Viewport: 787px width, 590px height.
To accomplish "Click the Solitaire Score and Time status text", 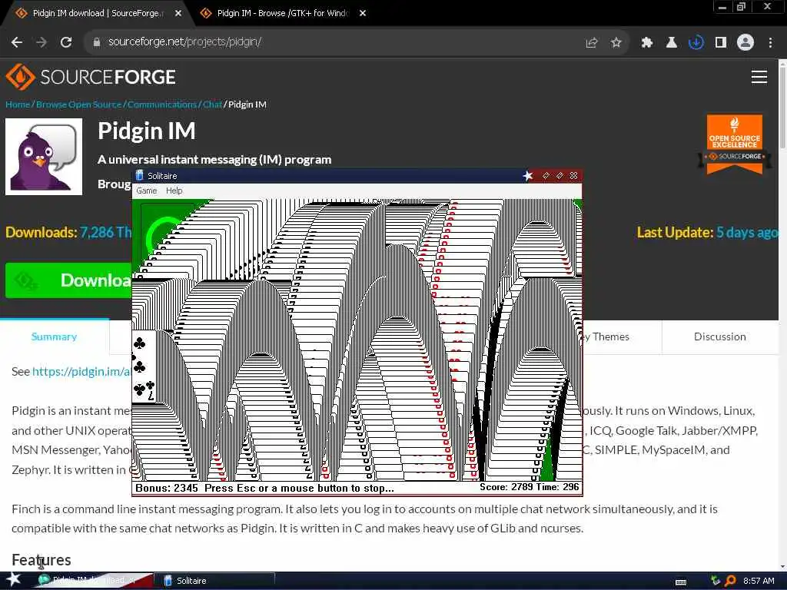I will 529,487.
